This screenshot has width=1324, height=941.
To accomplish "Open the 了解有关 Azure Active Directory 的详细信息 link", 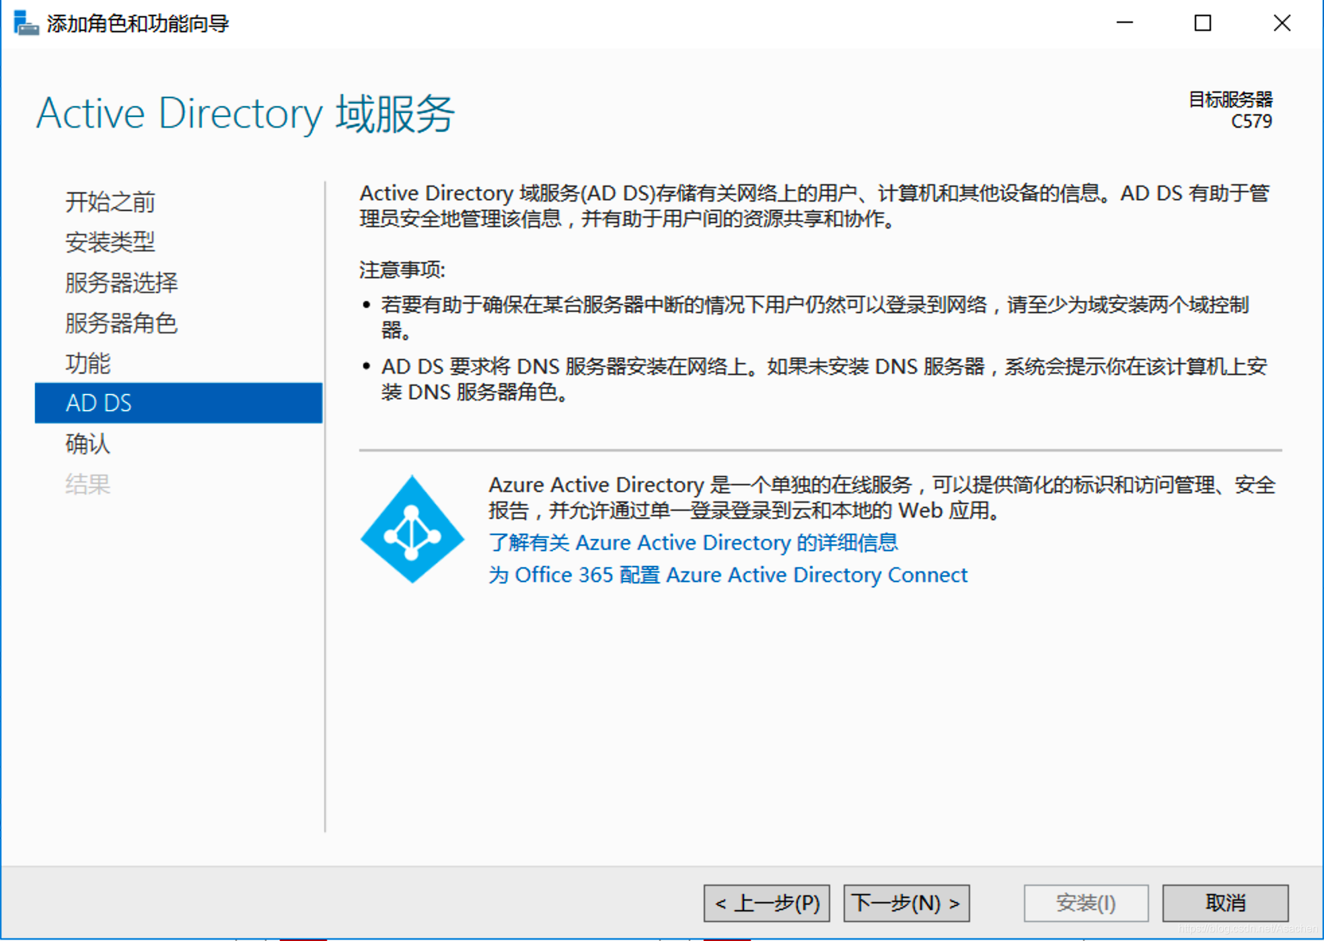I will (693, 542).
